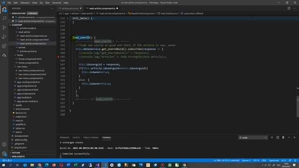Screen dimensions: 299x168
Task: Switch to the DEBUG CONSOLE panel tab
Action: tap(91, 138)
